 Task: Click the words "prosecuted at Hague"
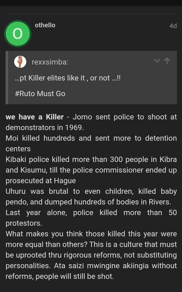click(x=41, y=181)
